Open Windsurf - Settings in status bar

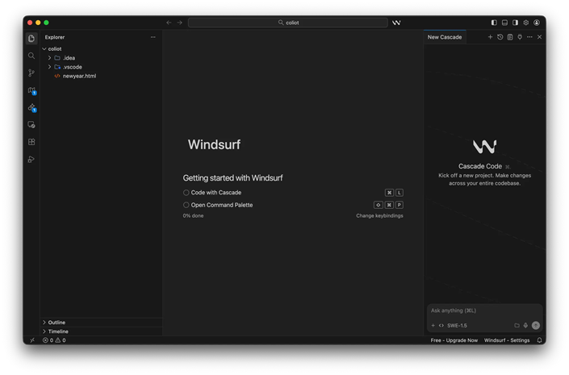[x=507, y=340]
